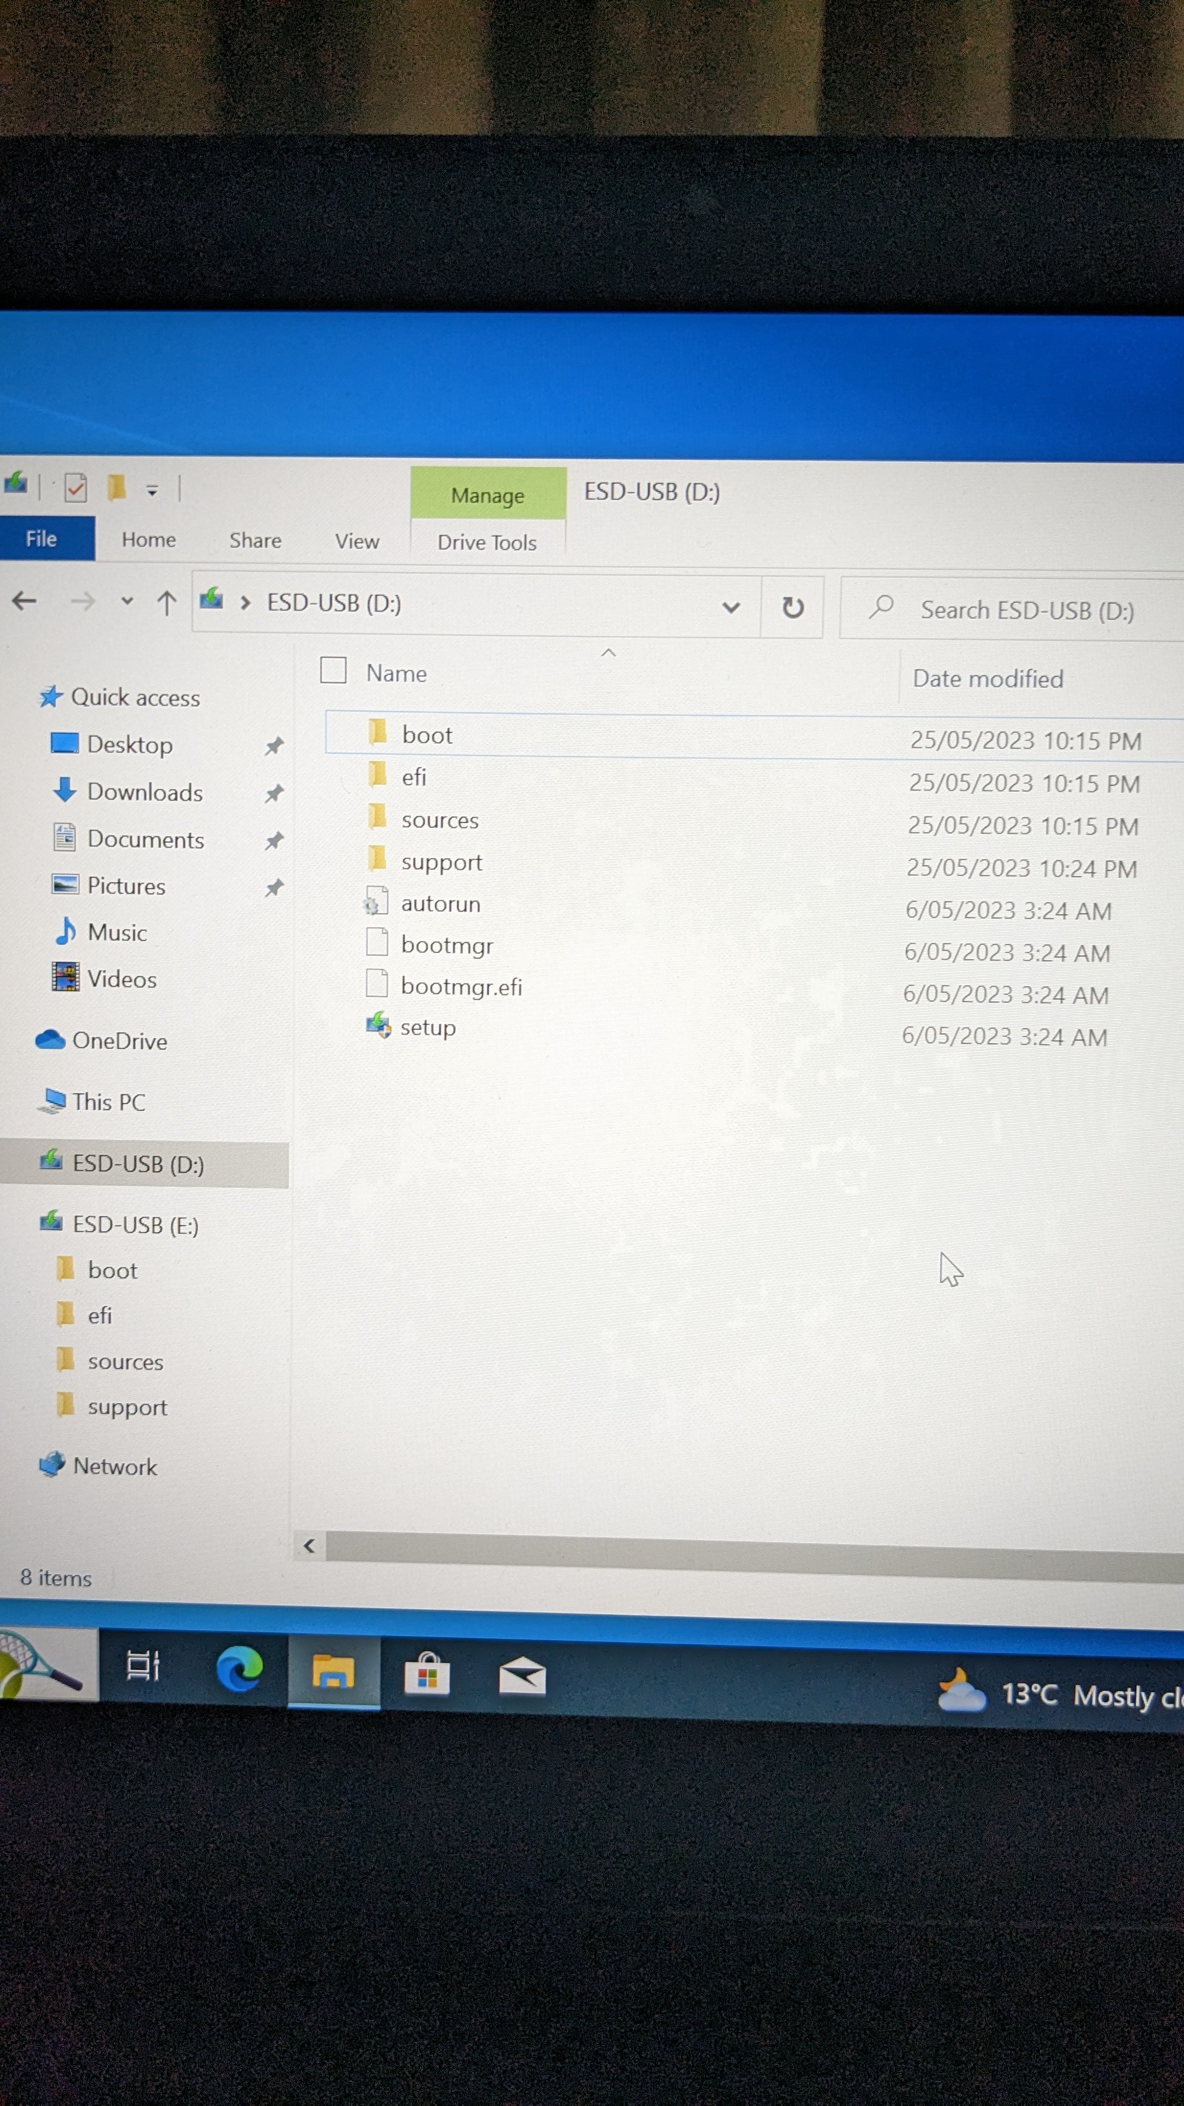The width and height of the screenshot is (1184, 2106).
Task: Click the address bar breadcrumb chevron
Action: pyautogui.click(x=245, y=603)
